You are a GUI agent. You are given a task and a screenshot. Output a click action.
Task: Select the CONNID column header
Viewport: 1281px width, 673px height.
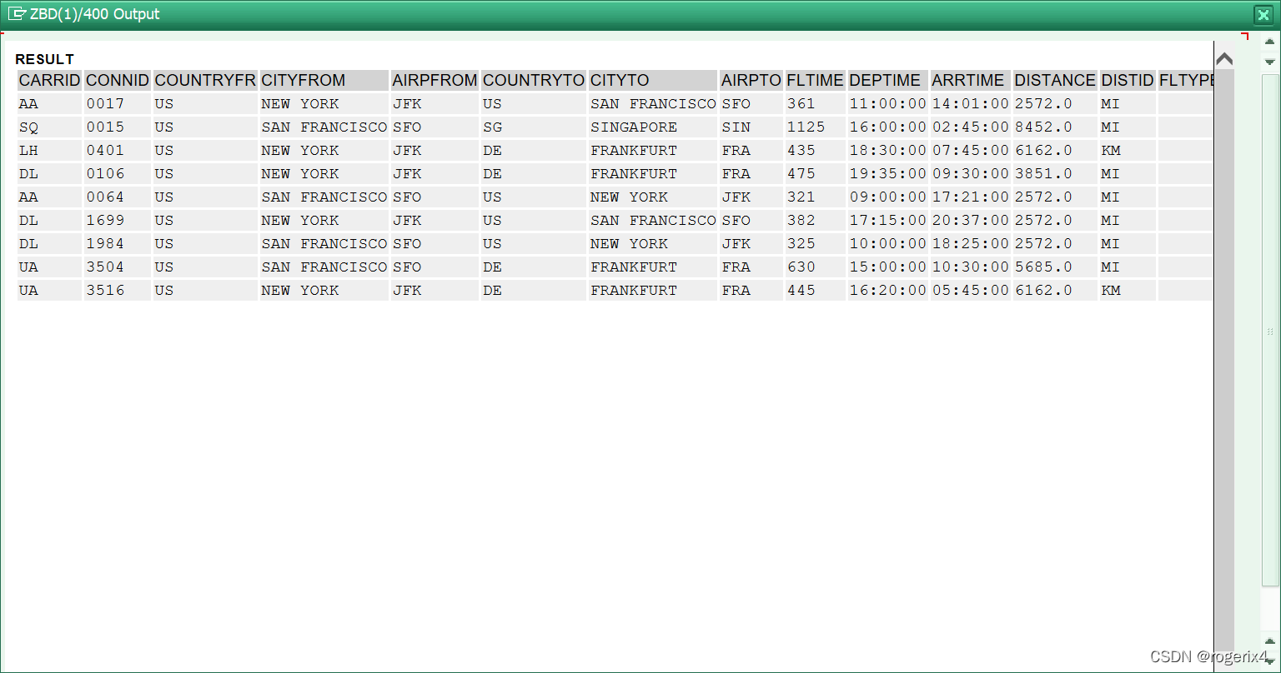[118, 81]
